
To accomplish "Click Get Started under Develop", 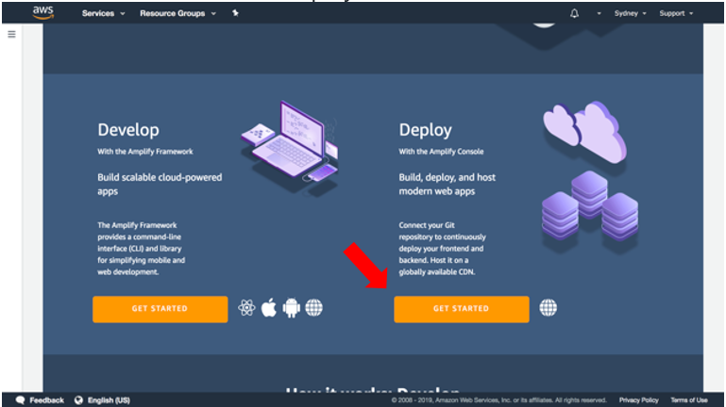I will pos(160,309).
